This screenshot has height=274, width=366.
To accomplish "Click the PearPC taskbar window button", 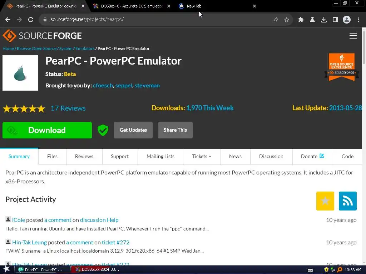I will (43, 270).
